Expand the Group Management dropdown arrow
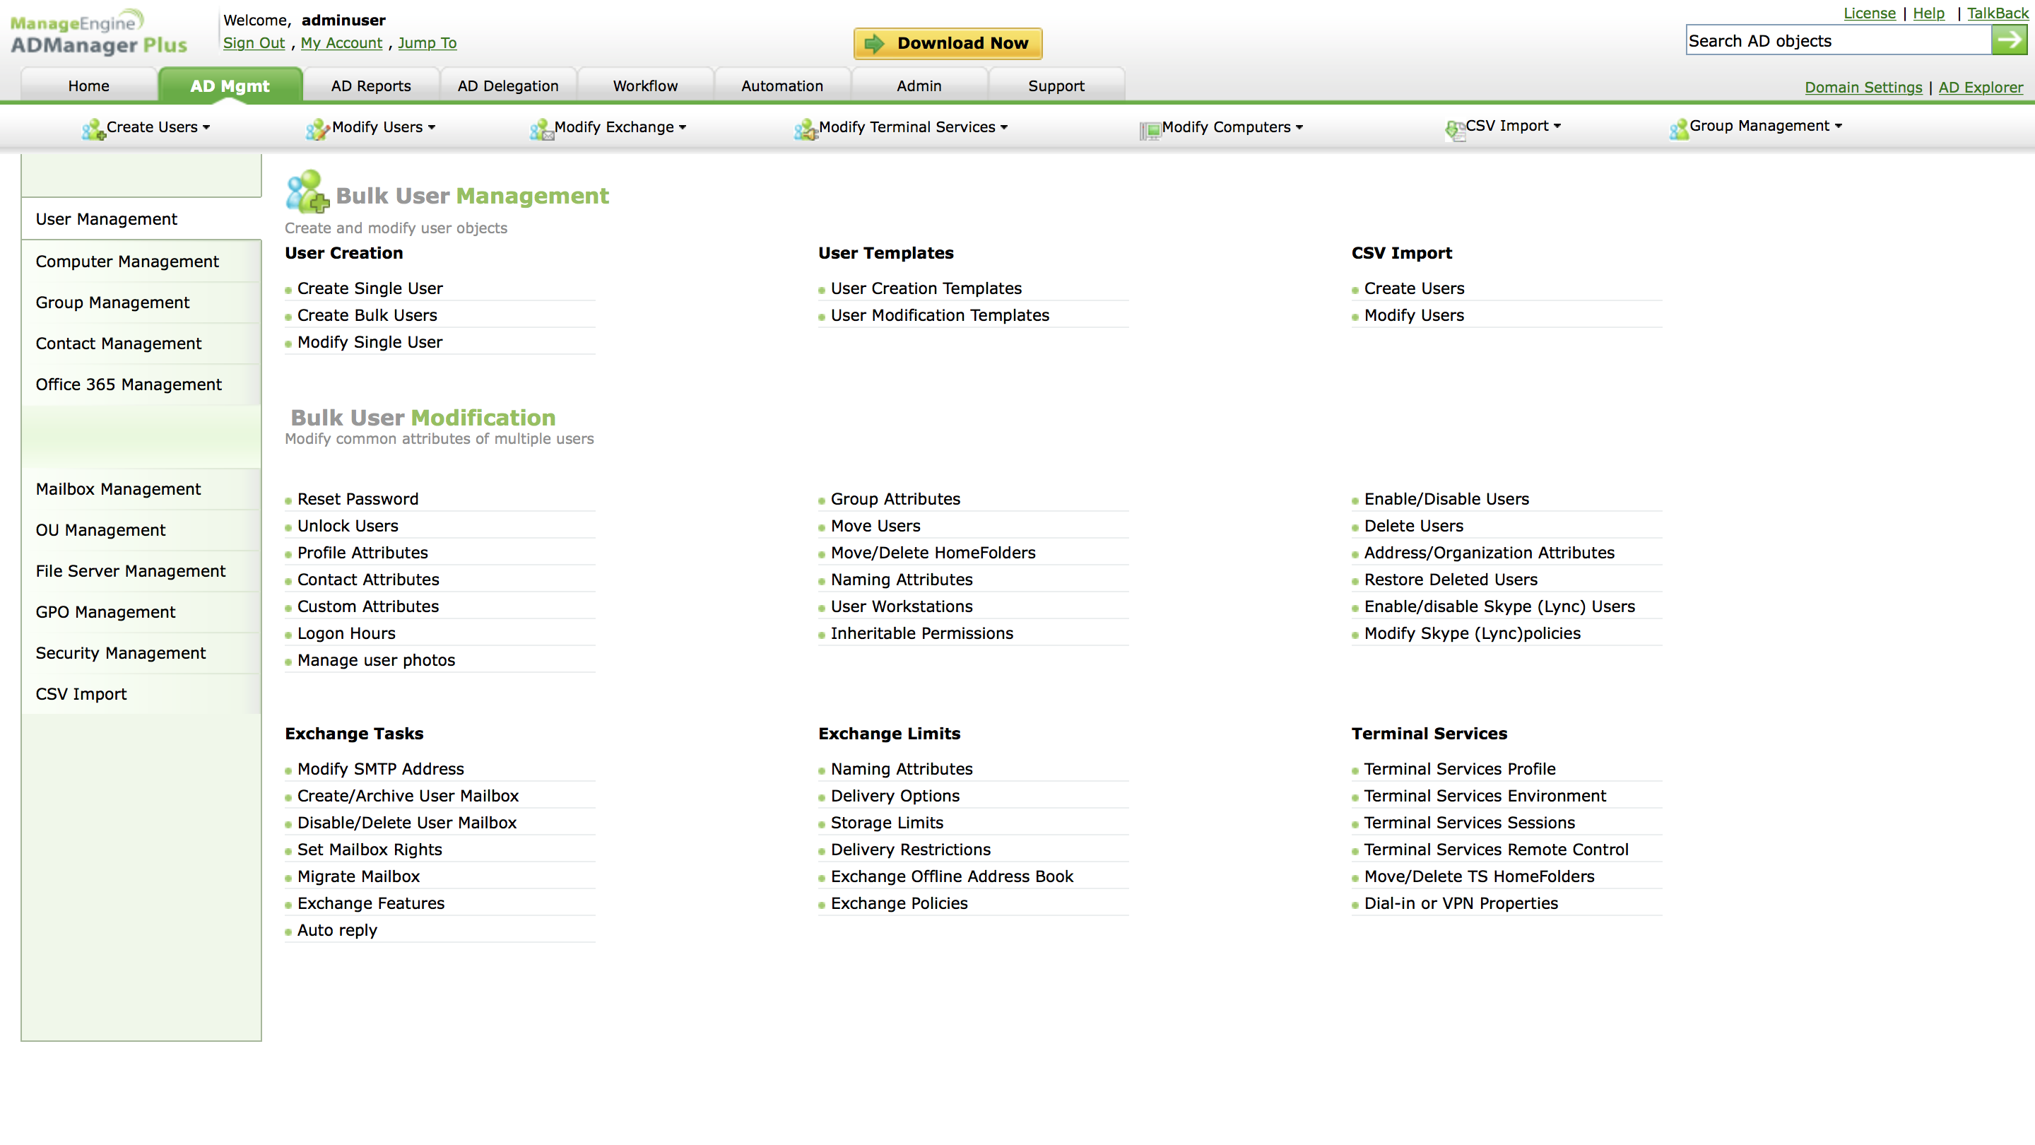 pyautogui.click(x=1839, y=127)
